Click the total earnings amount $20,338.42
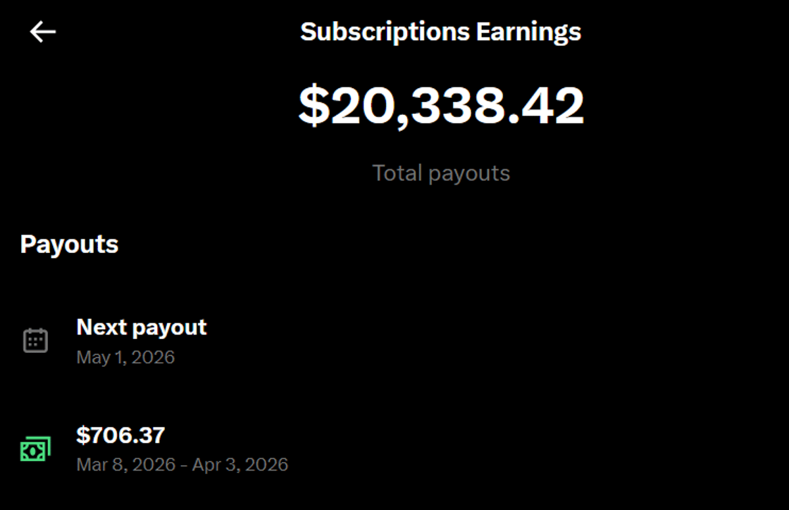789x510 pixels. tap(441, 105)
